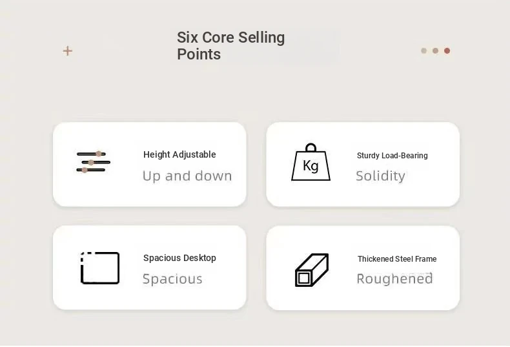Click the dashed-corner rectangle desktop icon

[x=100, y=268]
